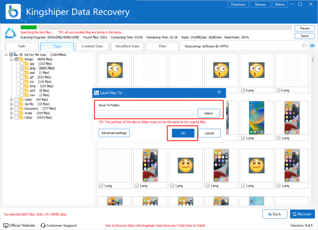Click the Zip file folder icon

point(21,104)
